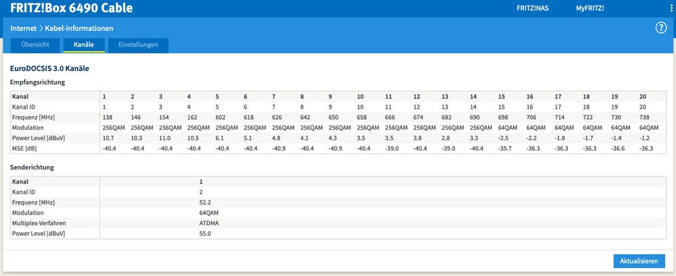Click the Kabel-Informationen breadcrumb

click(x=79, y=28)
